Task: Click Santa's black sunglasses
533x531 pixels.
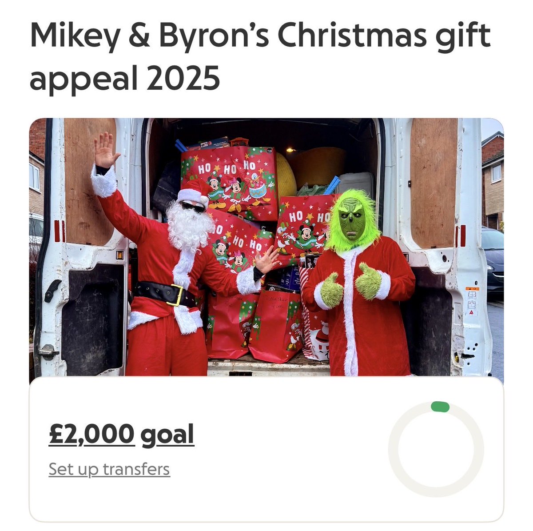Action: pos(193,207)
